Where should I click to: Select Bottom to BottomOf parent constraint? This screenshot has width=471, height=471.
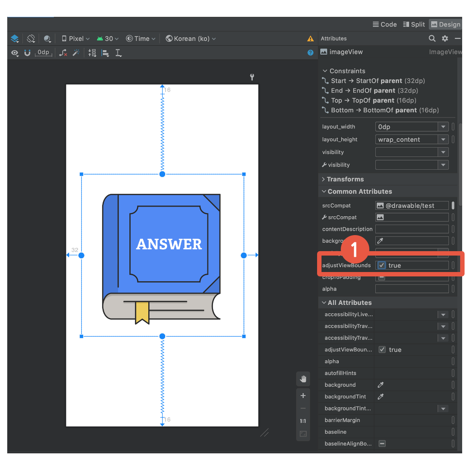pos(381,110)
